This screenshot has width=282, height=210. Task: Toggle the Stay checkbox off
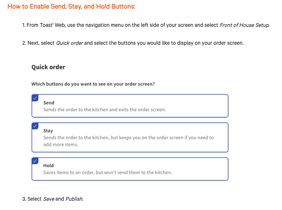[x=35, y=126]
